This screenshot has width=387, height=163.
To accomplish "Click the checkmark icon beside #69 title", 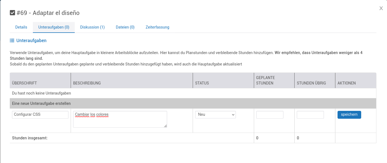I will pos(12,13).
